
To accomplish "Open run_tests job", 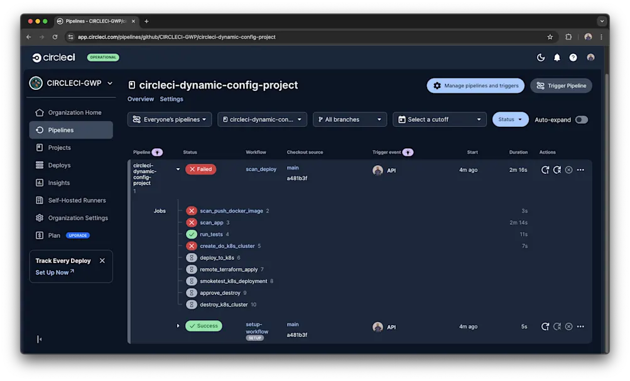I will 211,234.
